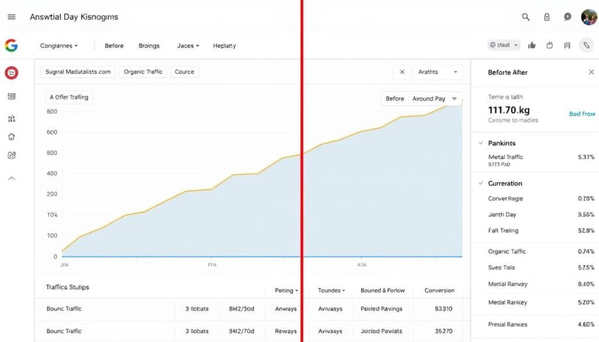Image resolution: width=599 pixels, height=342 pixels.
Task: Select the Broings menu item
Action: tap(149, 45)
